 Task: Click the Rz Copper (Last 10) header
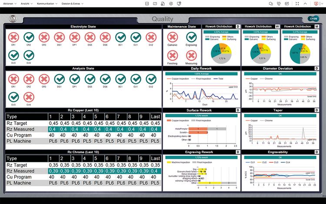[x=83, y=110]
